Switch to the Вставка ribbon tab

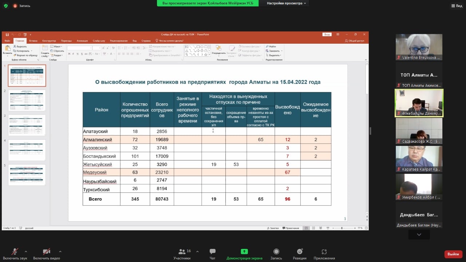point(33,41)
